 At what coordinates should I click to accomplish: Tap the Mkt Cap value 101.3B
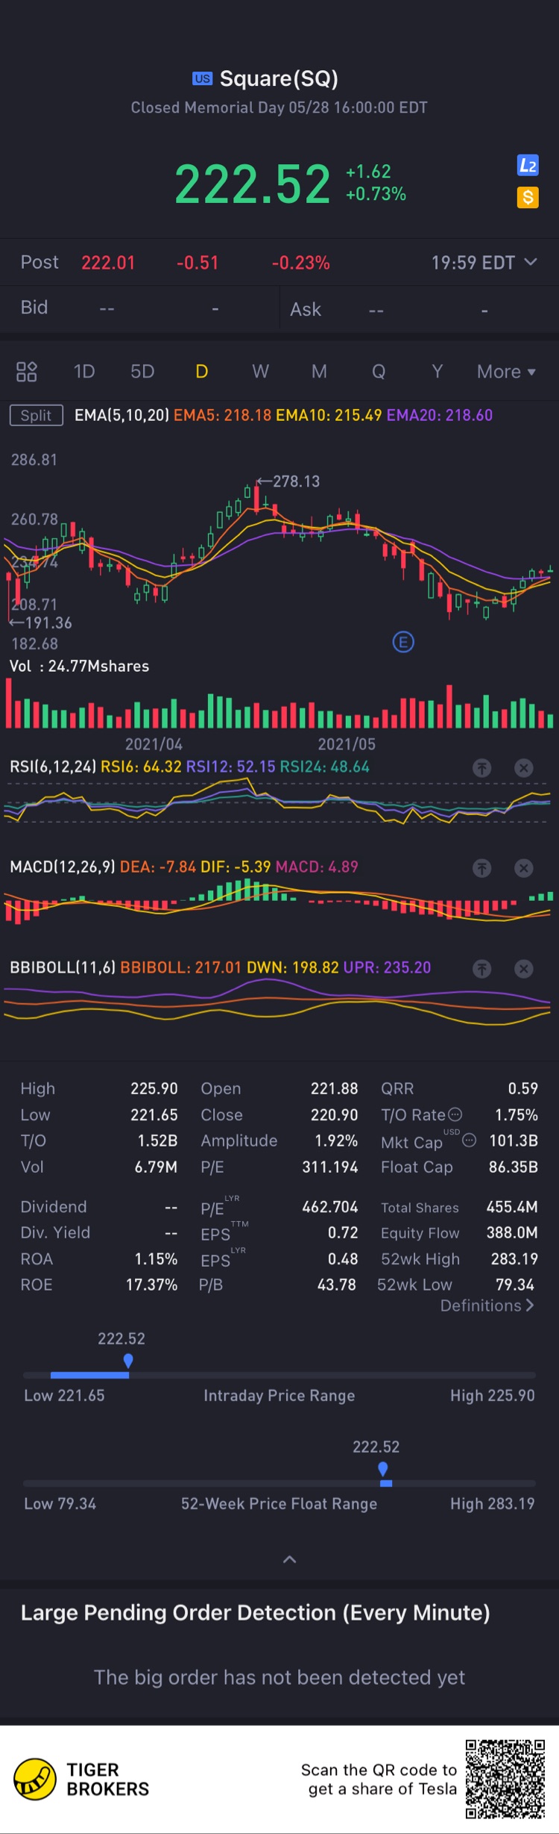click(x=514, y=1141)
